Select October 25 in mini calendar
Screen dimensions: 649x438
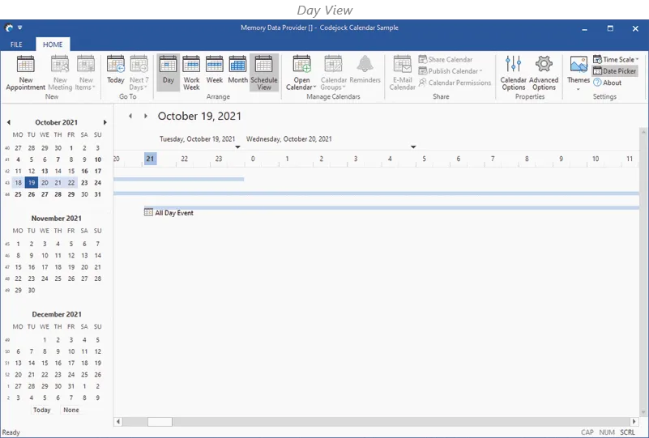pyautogui.click(x=19, y=194)
